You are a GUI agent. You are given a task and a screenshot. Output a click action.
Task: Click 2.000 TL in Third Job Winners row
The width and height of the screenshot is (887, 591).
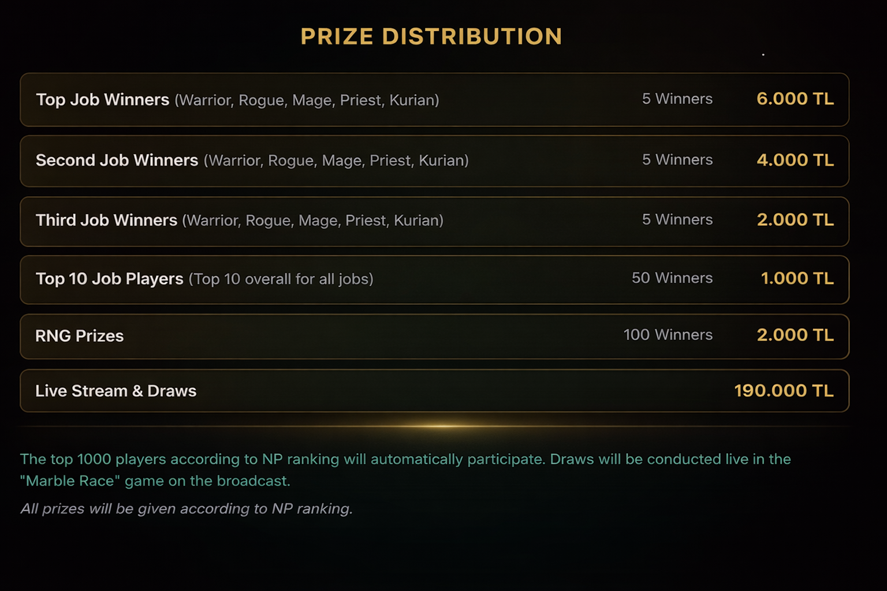(795, 220)
